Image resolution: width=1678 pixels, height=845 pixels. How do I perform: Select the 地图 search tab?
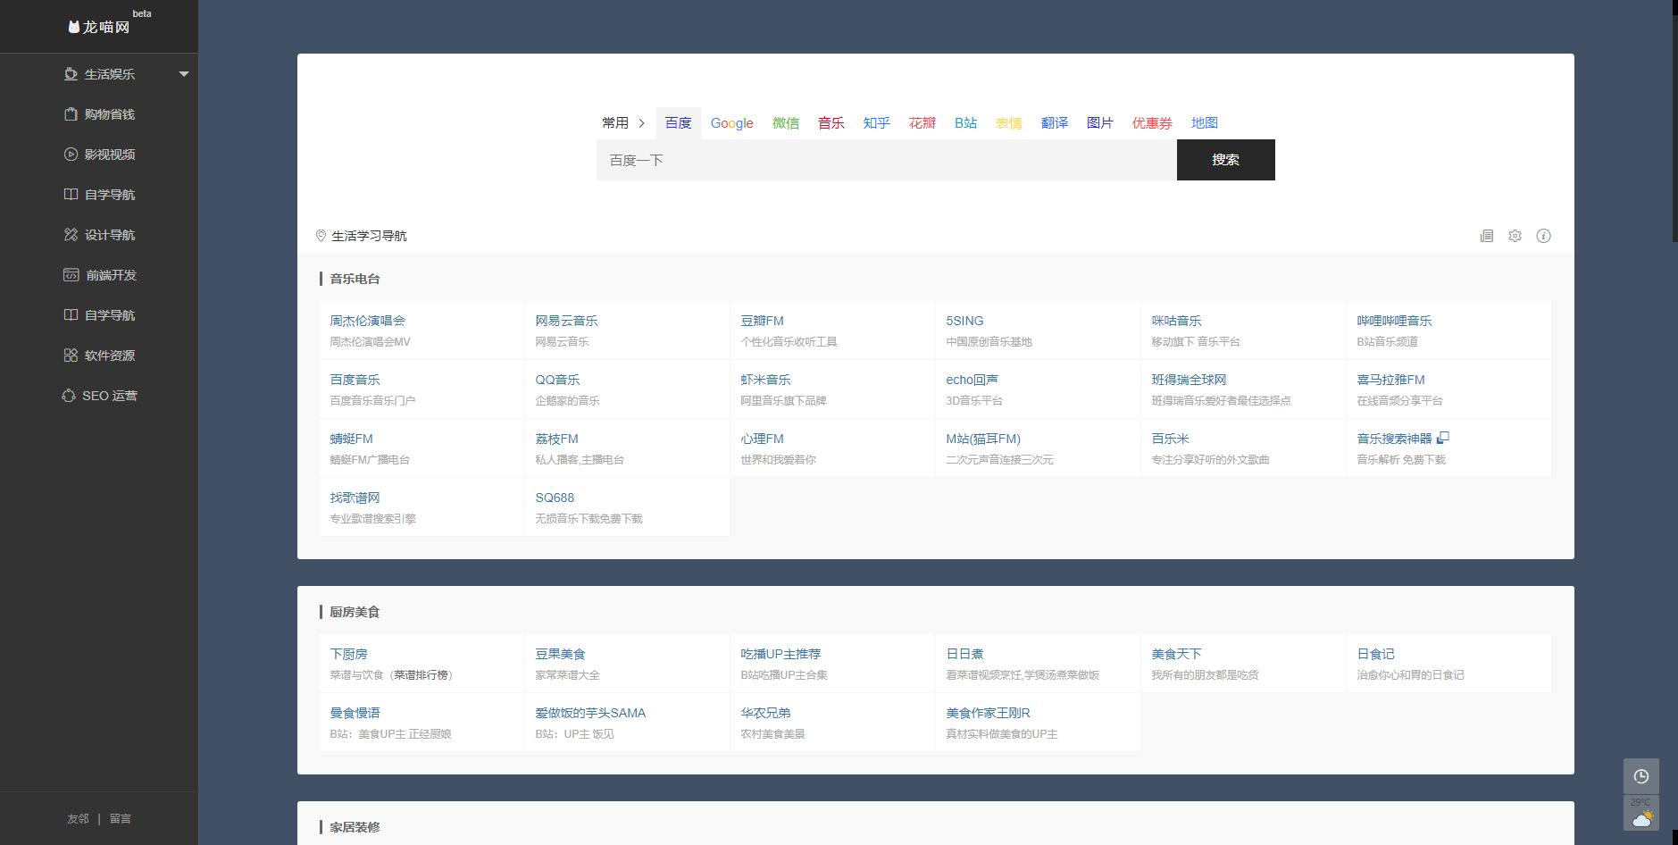tap(1204, 123)
